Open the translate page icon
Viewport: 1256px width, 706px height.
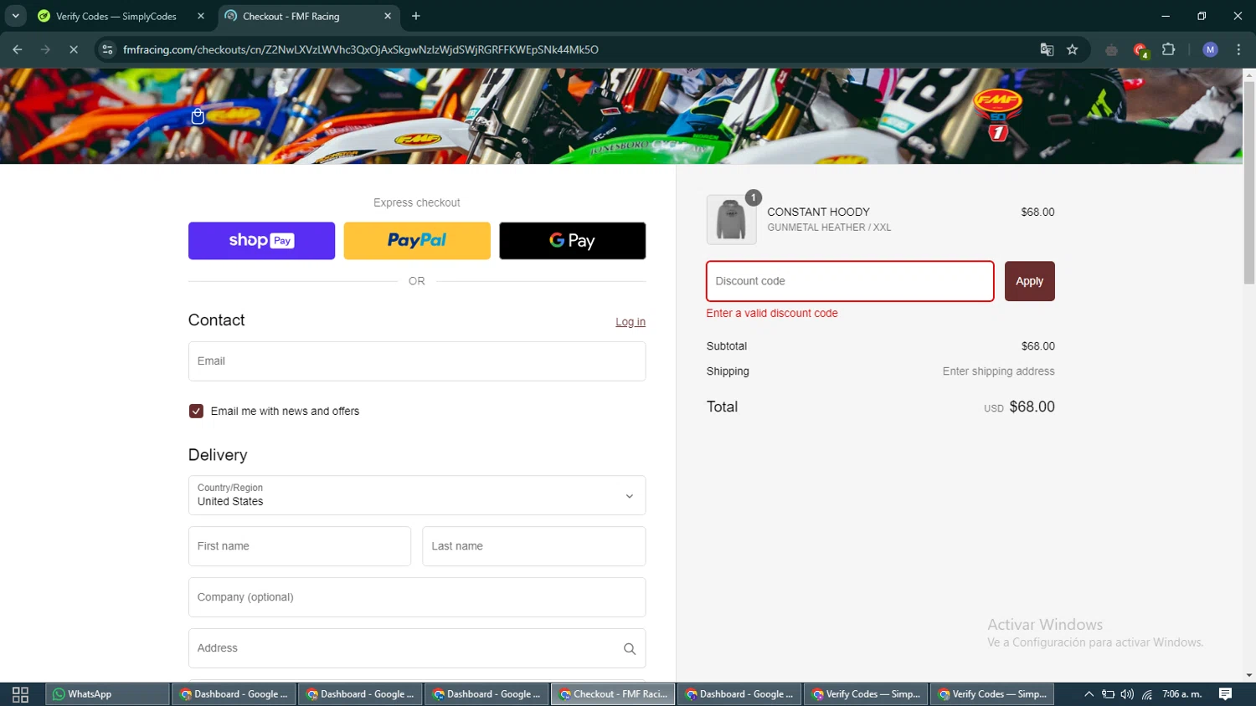1047,49
